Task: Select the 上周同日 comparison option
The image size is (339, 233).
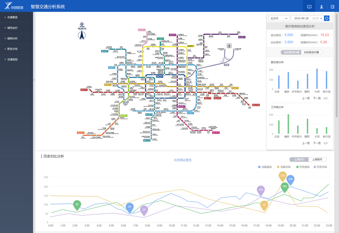Action: point(299,159)
